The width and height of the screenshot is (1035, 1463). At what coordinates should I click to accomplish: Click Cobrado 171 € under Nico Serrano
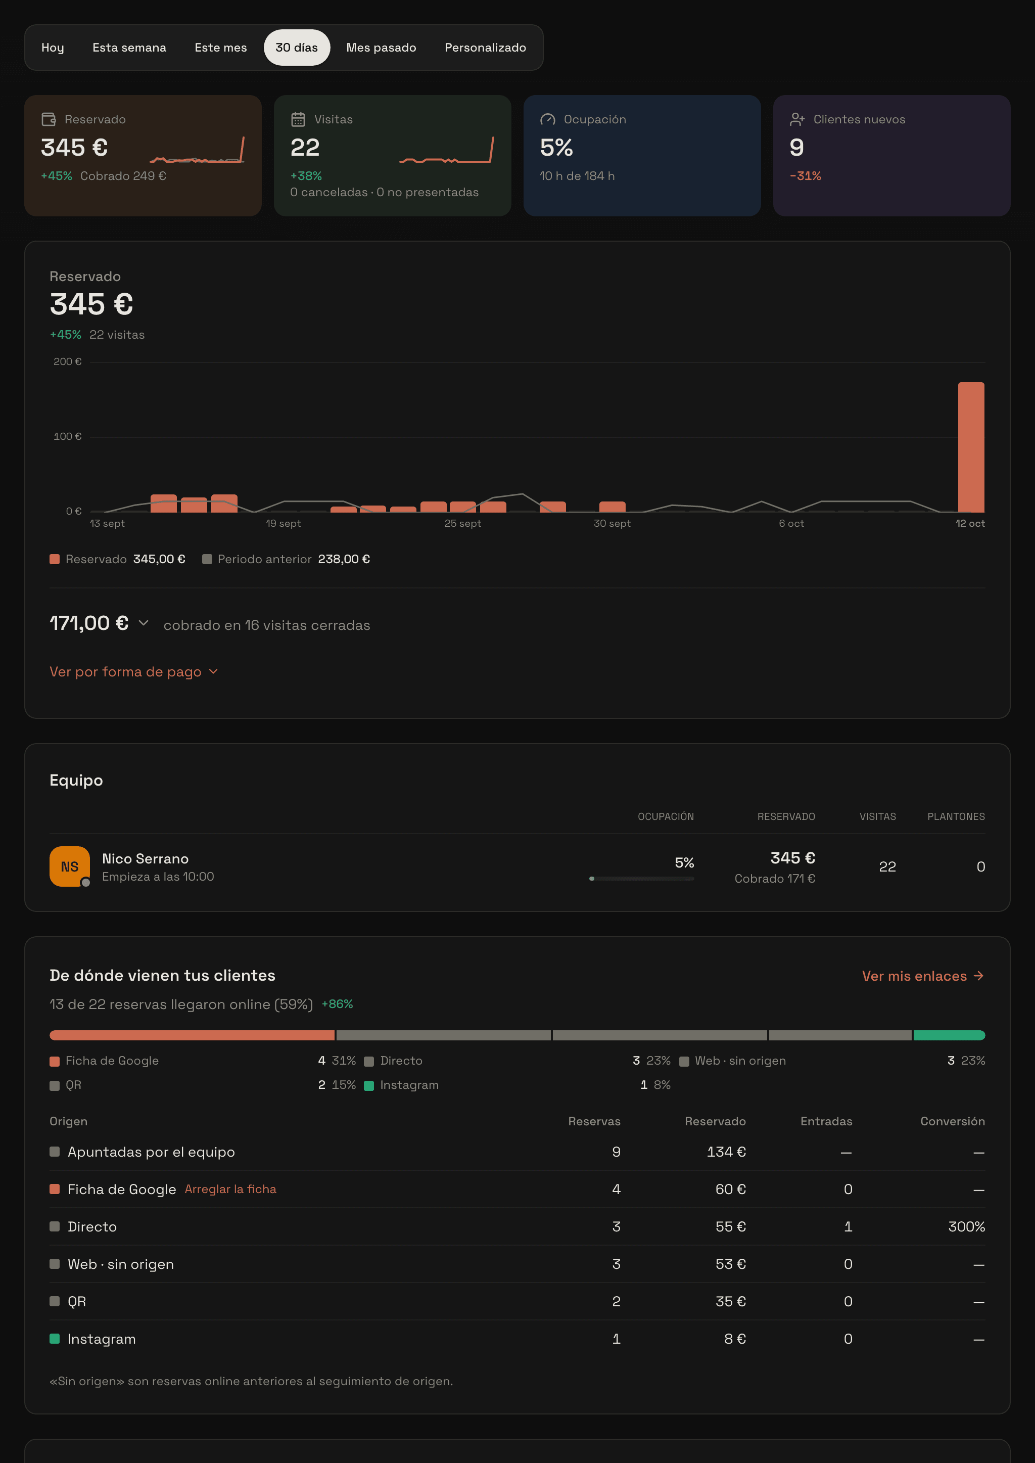tap(774, 879)
